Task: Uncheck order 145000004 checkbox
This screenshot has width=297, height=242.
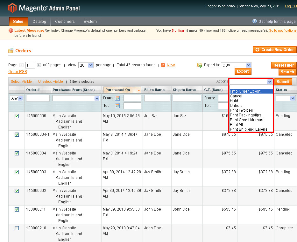Action: click(x=17, y=153)
